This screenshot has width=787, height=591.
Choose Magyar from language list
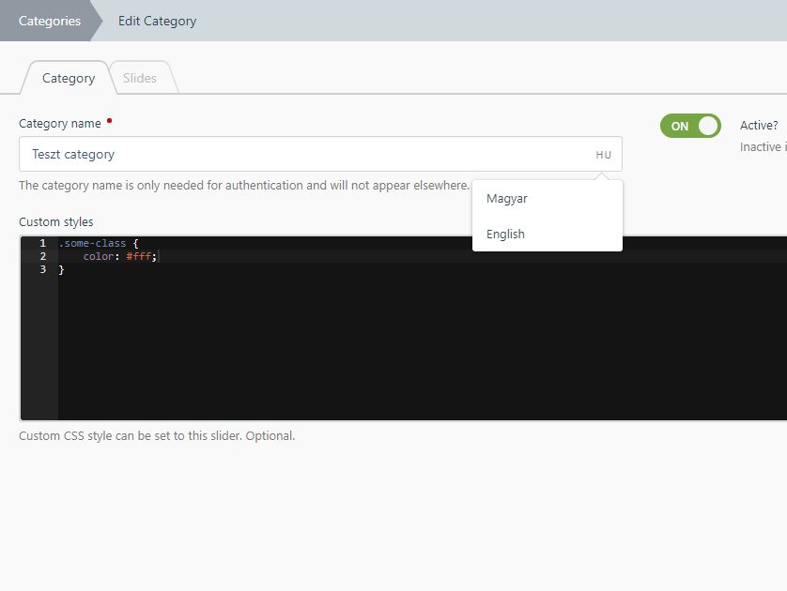tap(548, 199)
